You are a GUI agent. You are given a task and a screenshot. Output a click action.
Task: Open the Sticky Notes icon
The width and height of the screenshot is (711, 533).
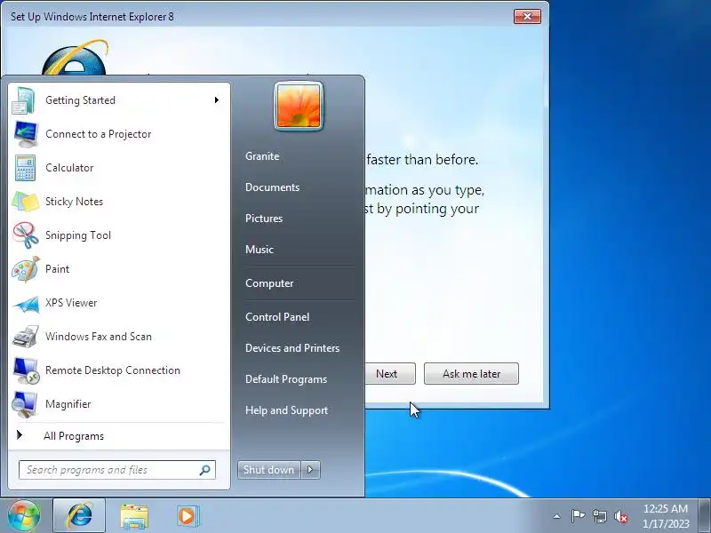(26, 202)
